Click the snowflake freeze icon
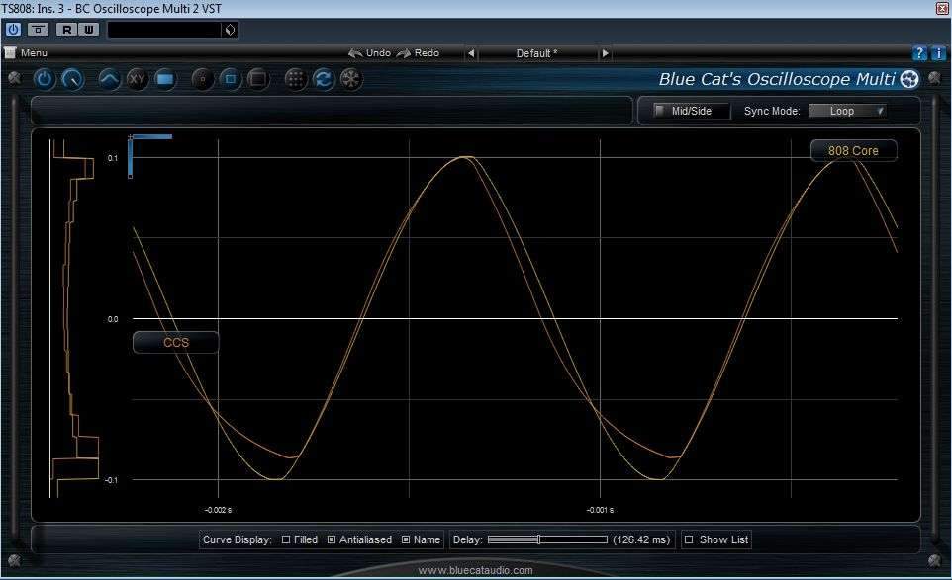 click(x=350, y=79)
